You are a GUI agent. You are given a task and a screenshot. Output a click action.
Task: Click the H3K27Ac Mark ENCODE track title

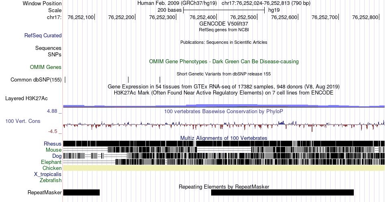(224, 92)
